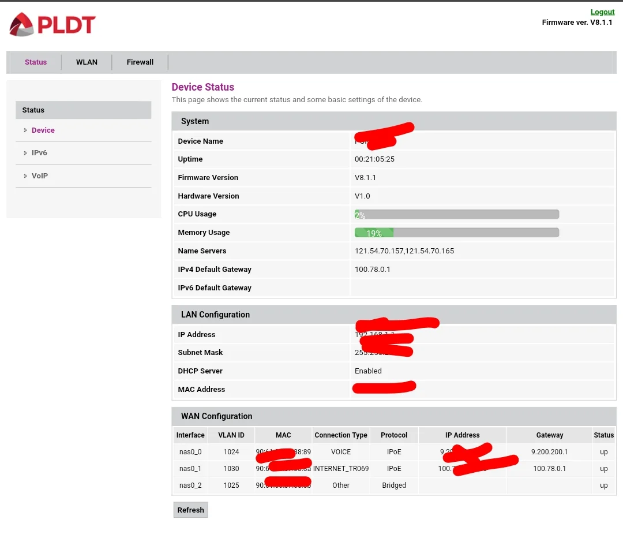623x538 pixels.
Task: Open the IPv6 sidebar item
Action: click(x=39, y=153)
